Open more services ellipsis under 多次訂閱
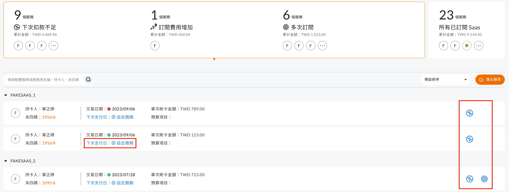This screenshot has width=509, height=192. [x=322, y=45]
